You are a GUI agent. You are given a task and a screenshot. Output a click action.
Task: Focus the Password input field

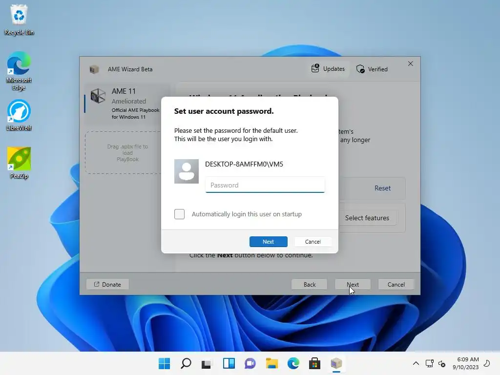265,185
